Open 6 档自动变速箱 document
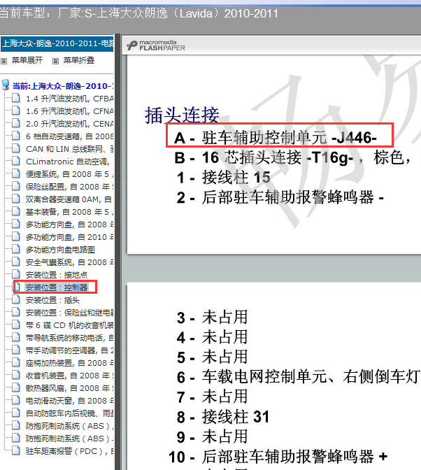 click(69, 136)
